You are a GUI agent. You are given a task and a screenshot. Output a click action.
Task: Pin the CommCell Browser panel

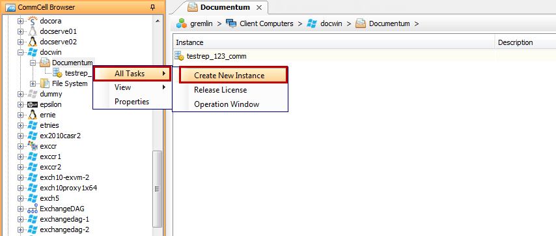(153, 7)
